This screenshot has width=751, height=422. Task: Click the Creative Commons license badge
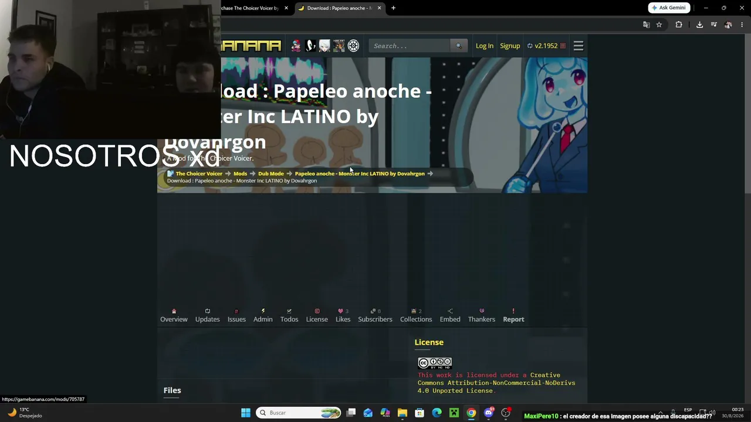click(435, 362)
